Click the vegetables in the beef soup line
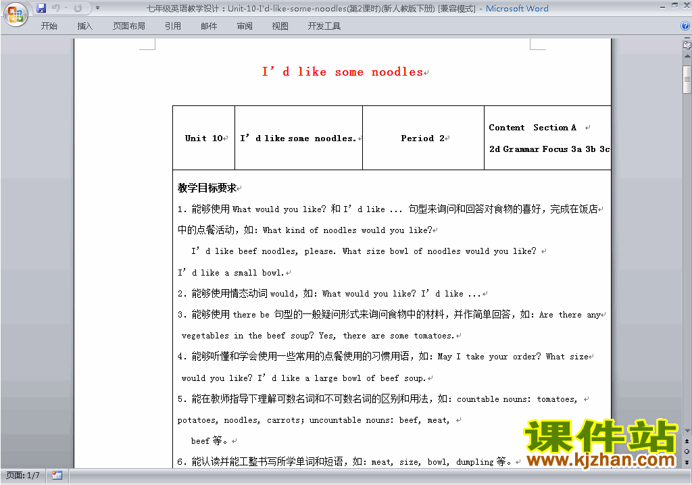692x485 pixels. (x=318, y=336)
